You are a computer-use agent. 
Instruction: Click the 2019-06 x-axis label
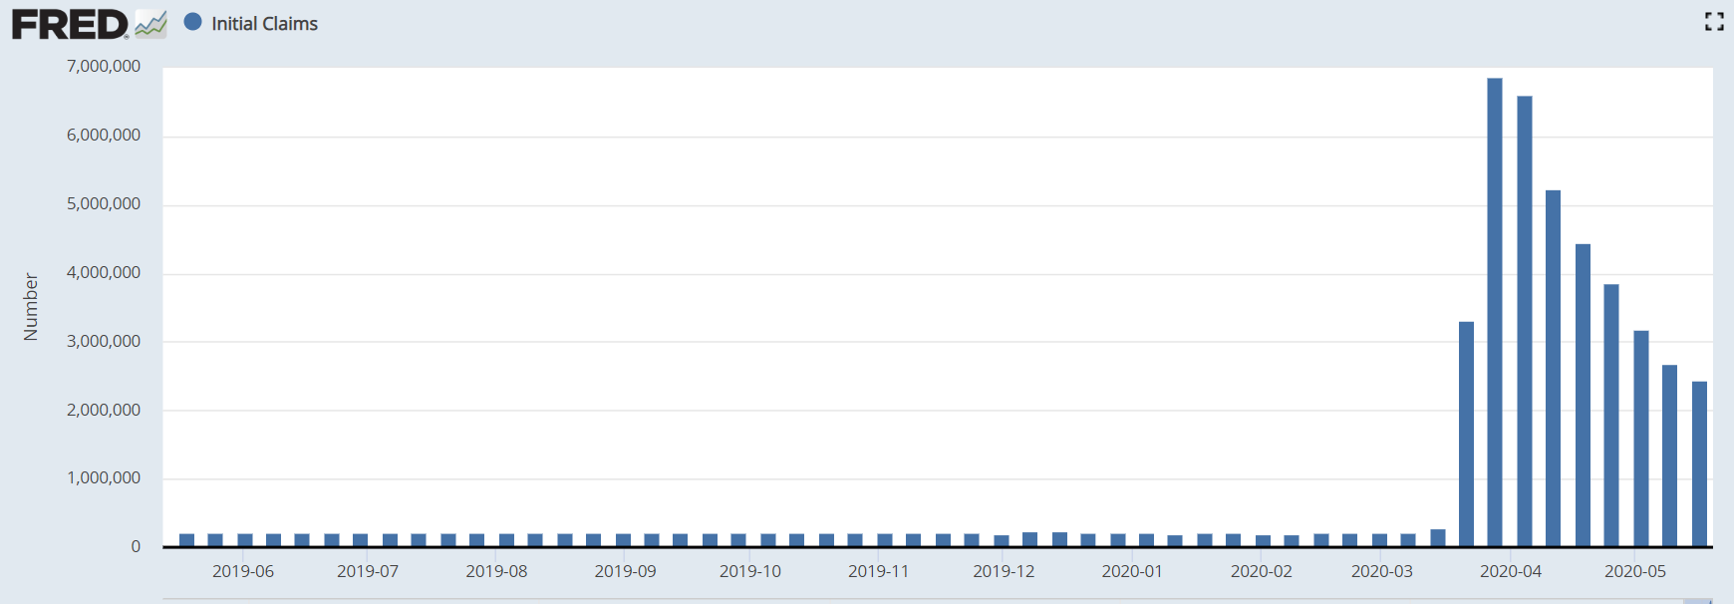point(243,571)
